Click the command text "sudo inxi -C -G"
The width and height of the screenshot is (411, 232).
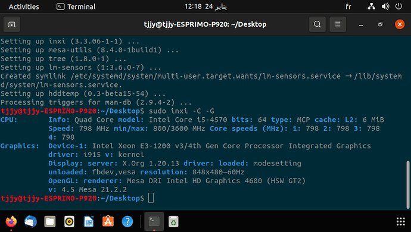[182, 111]
